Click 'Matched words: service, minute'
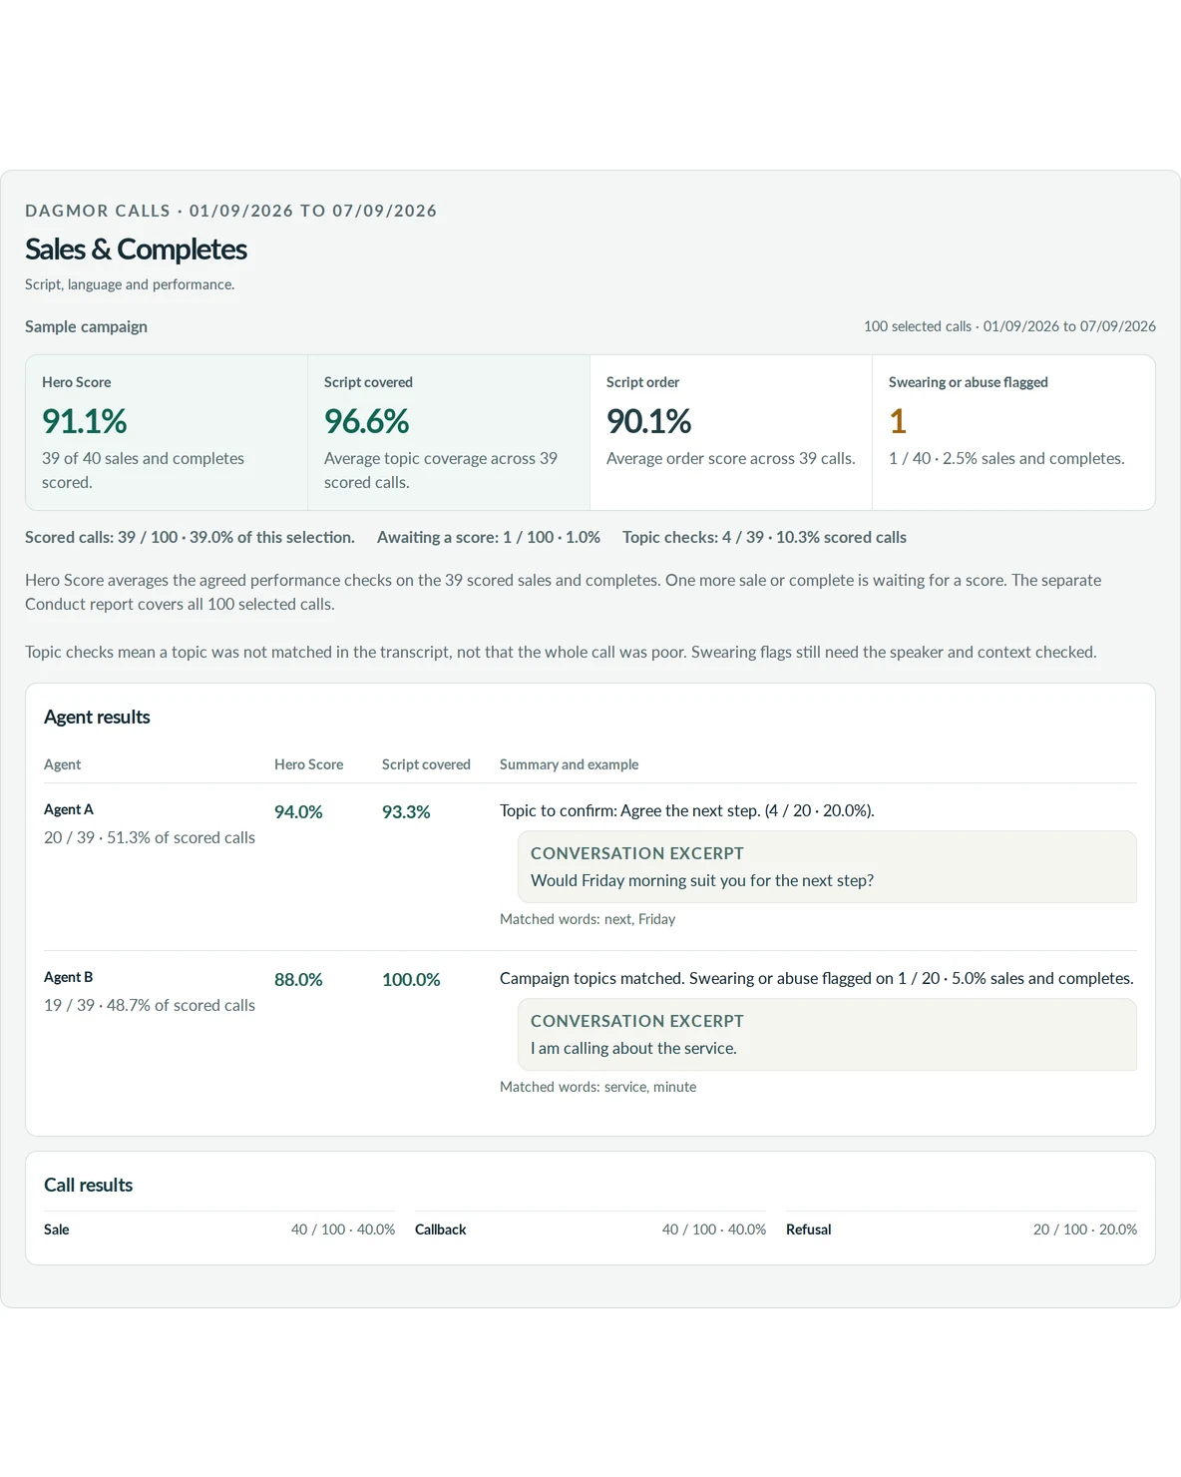1181x1477 pixels. click(x=598, y=1087)
